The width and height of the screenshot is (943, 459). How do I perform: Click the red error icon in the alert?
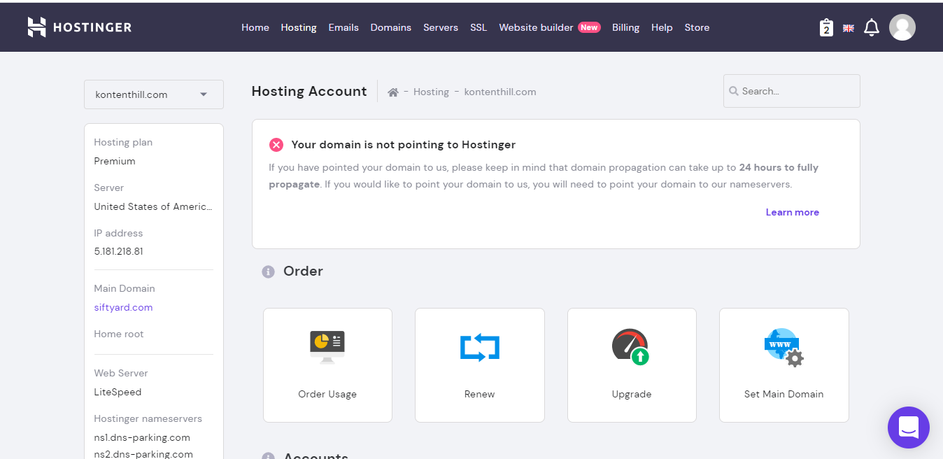pos(276,145)
